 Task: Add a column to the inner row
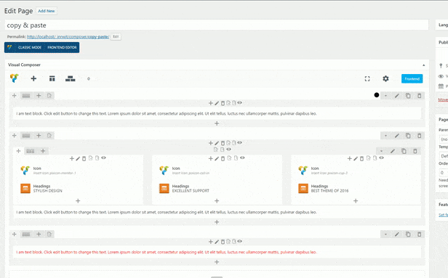(x=43, y=151)
